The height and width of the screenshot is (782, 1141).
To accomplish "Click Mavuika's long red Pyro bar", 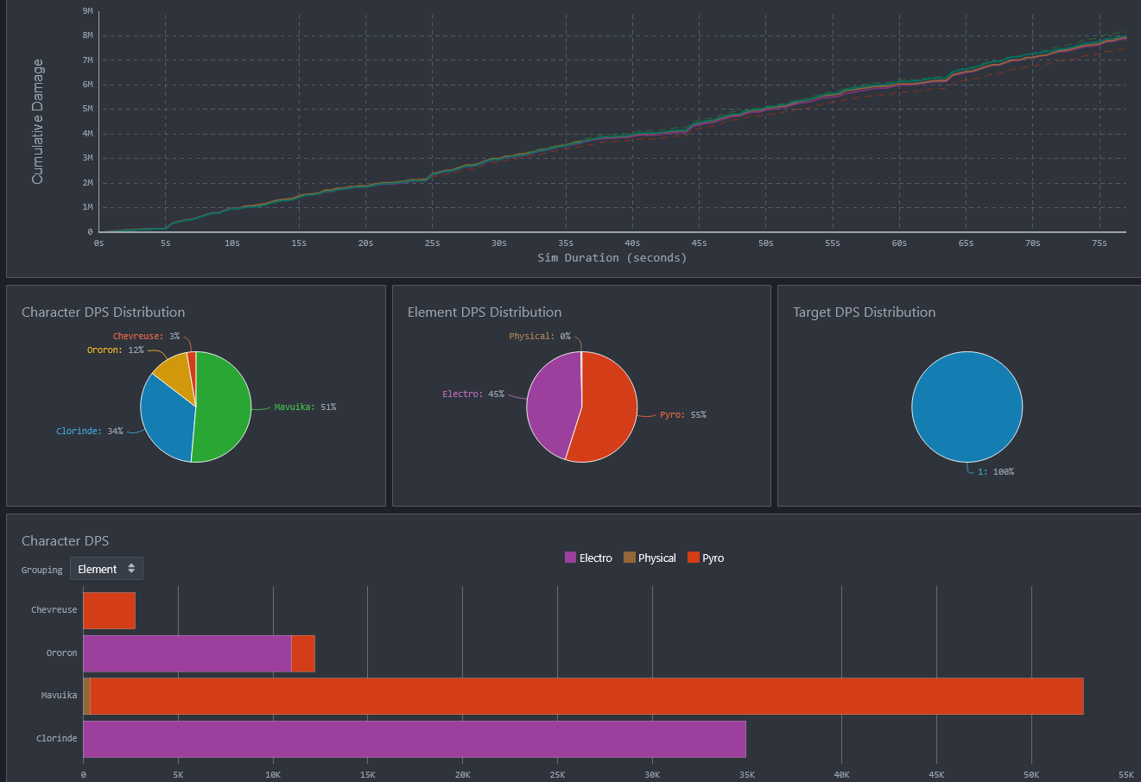I will 586,696.
